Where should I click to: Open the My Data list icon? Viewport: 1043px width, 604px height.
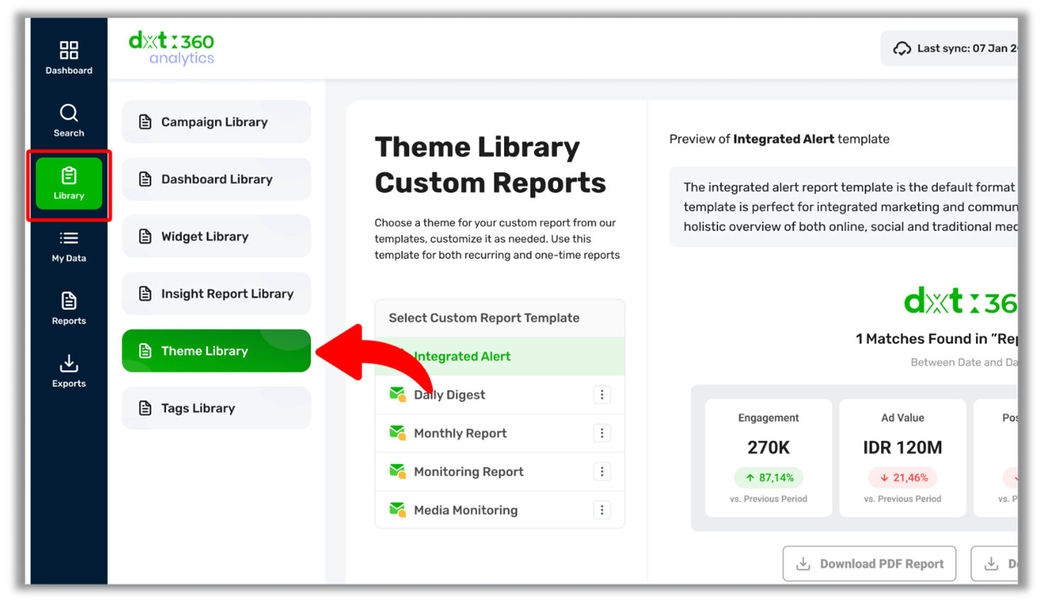point(69,238)
